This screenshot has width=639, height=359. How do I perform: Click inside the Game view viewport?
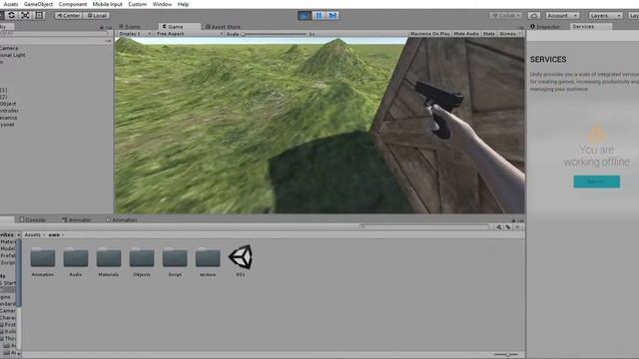[x=319, y=126]
